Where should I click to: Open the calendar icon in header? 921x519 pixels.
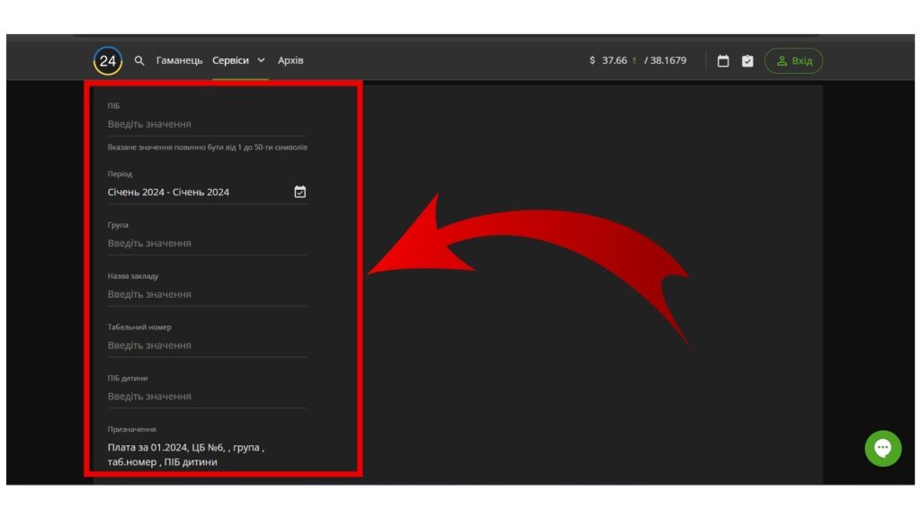723,61
